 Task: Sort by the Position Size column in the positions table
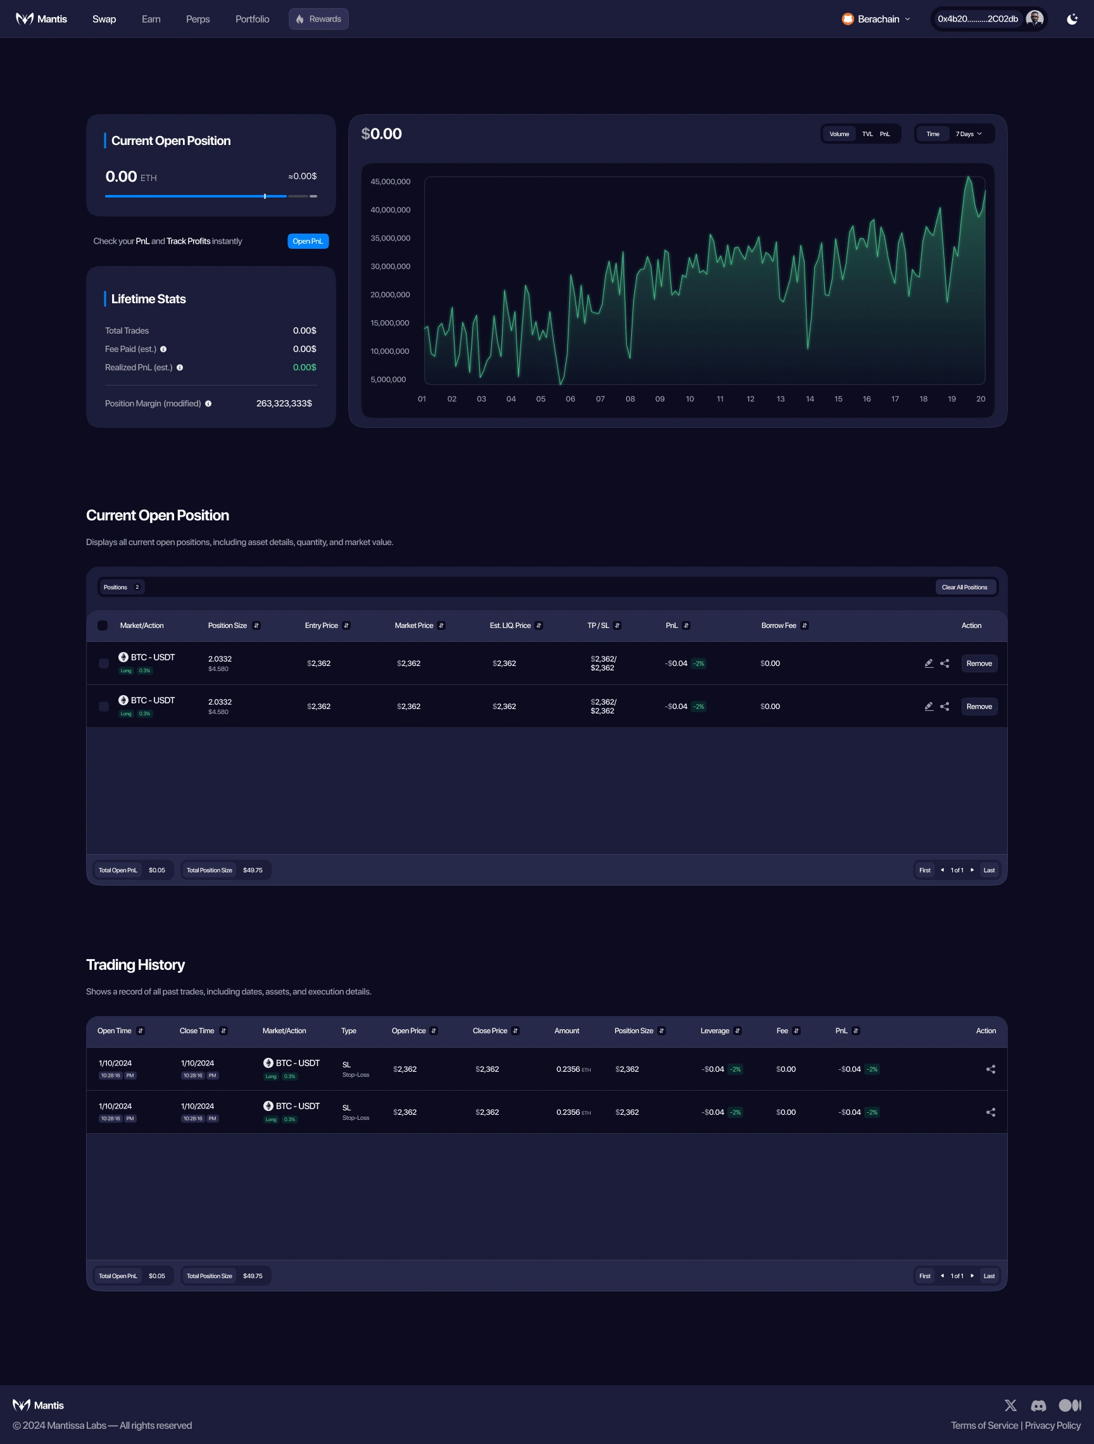(x=256, y=625)
